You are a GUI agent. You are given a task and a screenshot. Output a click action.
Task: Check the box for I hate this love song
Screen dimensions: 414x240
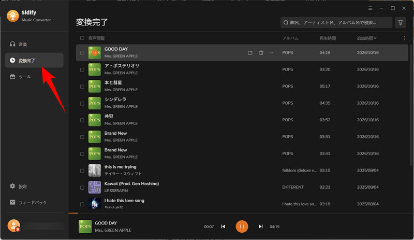coord(82,204)
